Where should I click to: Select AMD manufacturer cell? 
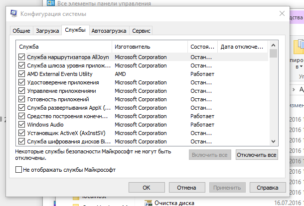[120, 74]
